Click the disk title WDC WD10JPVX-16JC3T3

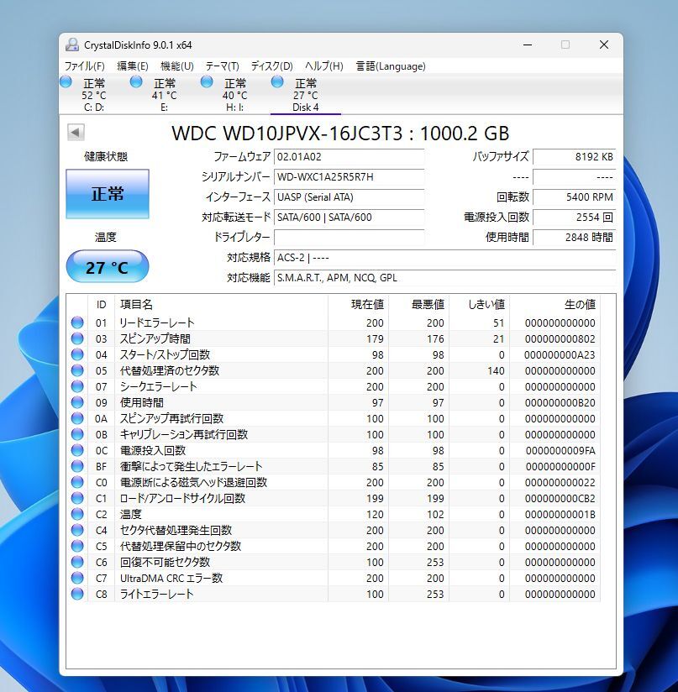click(287, 133)
